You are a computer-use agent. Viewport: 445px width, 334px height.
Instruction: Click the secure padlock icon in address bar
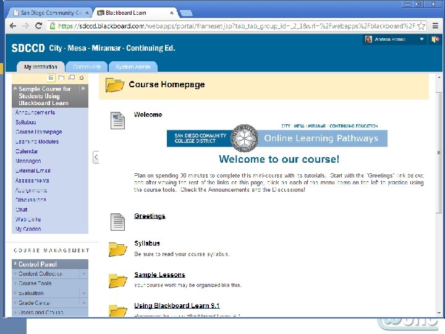click(52, 26)
